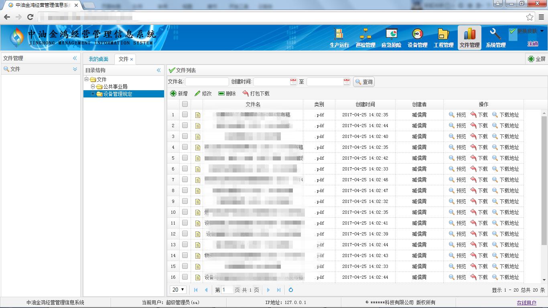
Task: Tick the checkbox for row 1
Action: pyautogui.click(x=185, y=115)
